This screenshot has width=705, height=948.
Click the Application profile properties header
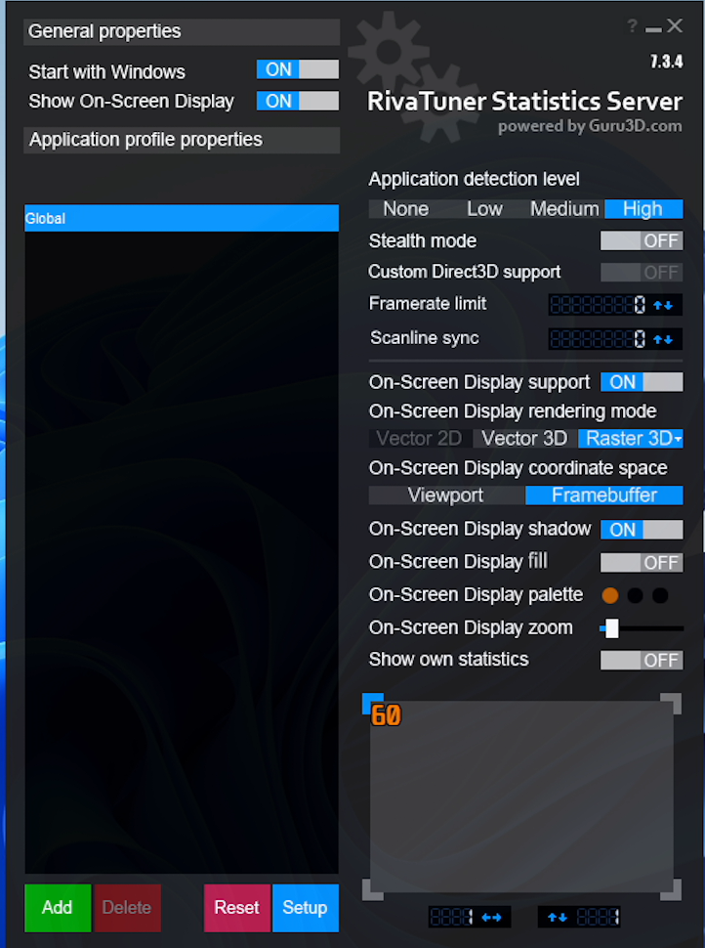[182, 140]
